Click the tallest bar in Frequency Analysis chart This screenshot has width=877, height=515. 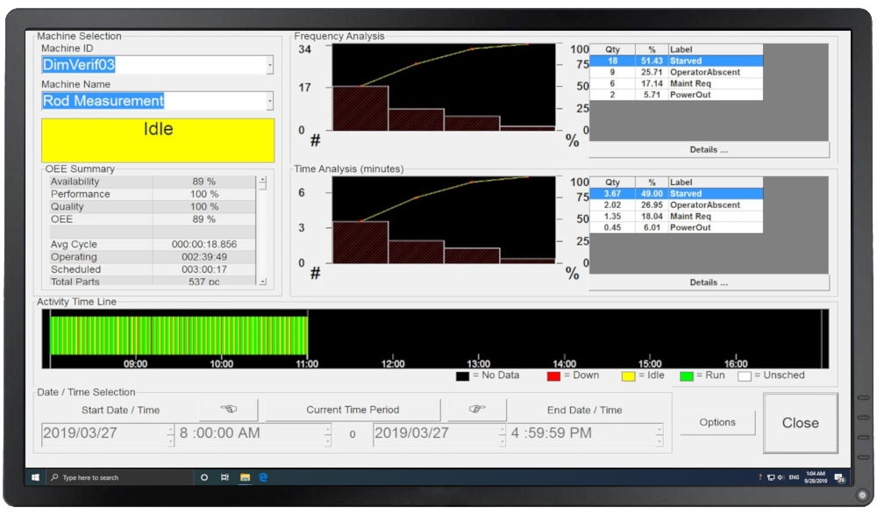coord(360,108)
